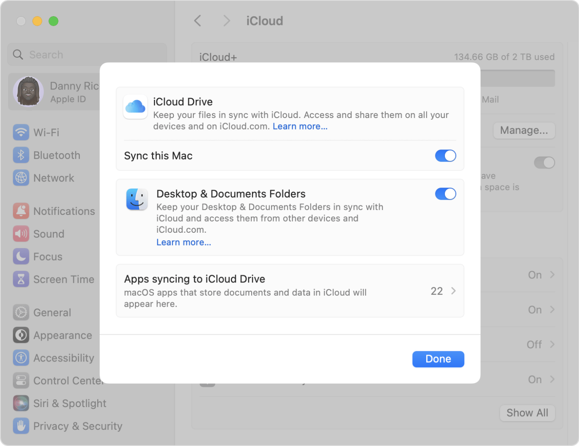Click the back navigation chevron

tap(197, 20)
